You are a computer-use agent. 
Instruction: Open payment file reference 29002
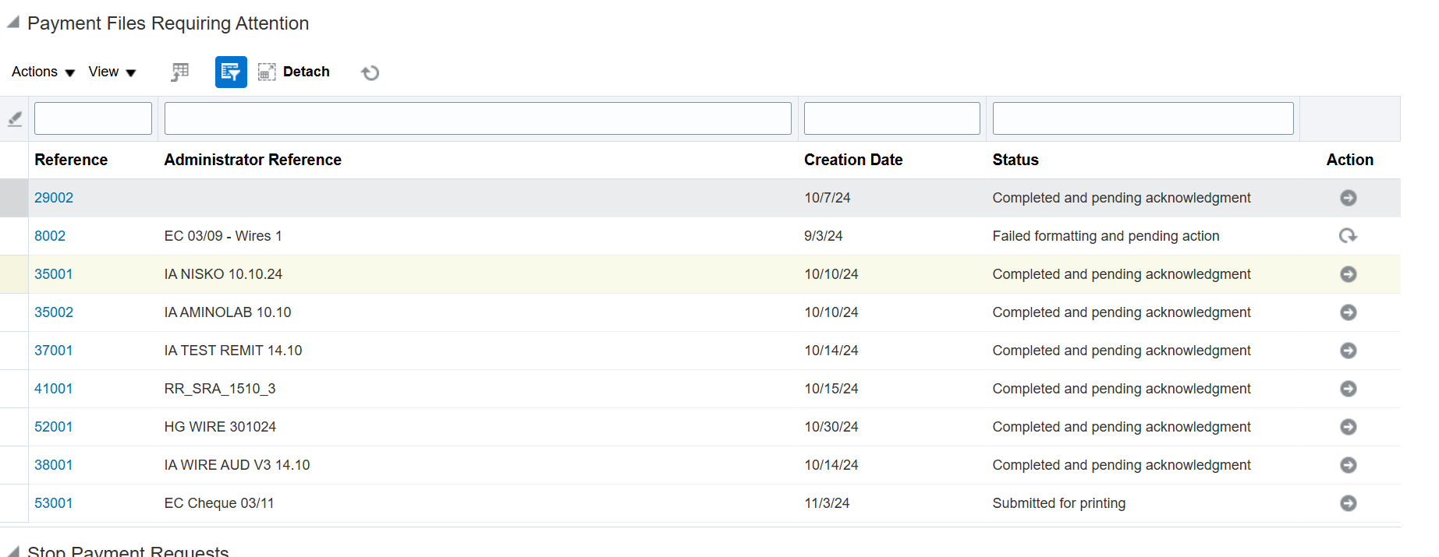[54, 198]
